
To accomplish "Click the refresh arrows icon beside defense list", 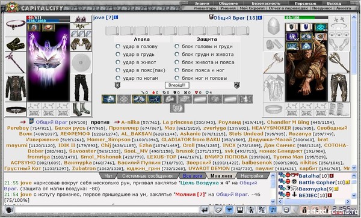I will (x=236, y=85).
